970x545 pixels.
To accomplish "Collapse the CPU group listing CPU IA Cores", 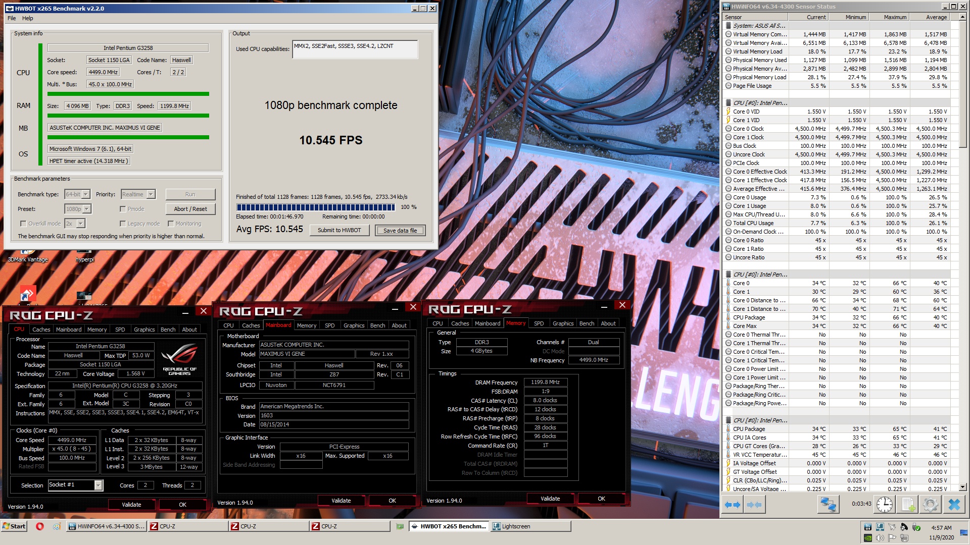I will pyautogui.click(x=729, y=420).
